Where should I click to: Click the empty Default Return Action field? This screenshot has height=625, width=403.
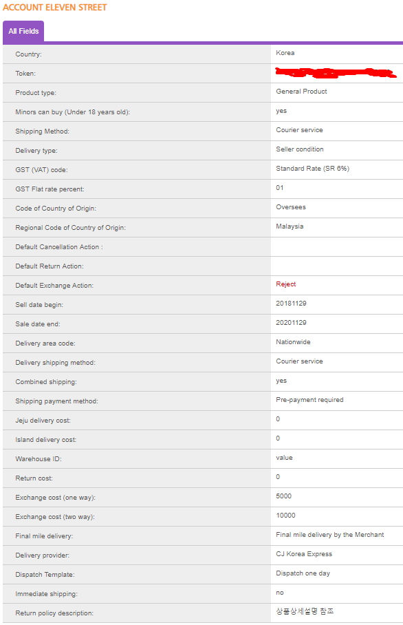pyautogui.click(x=337, y=266)
